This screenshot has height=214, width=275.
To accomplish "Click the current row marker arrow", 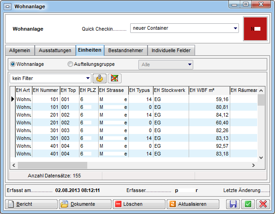I will coord(13,99).
